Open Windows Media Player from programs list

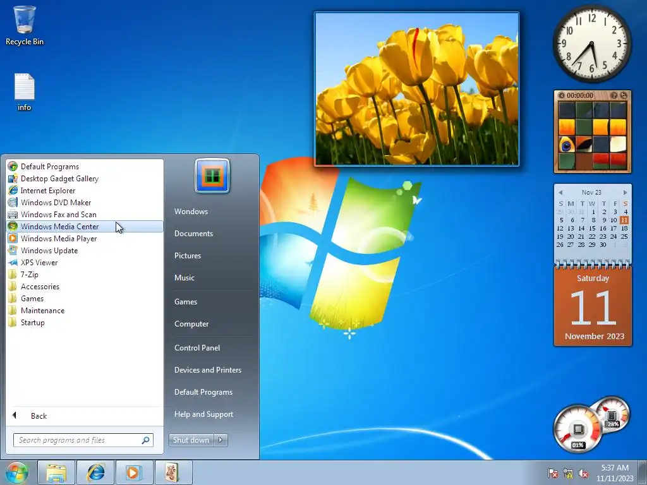(85, 238)
